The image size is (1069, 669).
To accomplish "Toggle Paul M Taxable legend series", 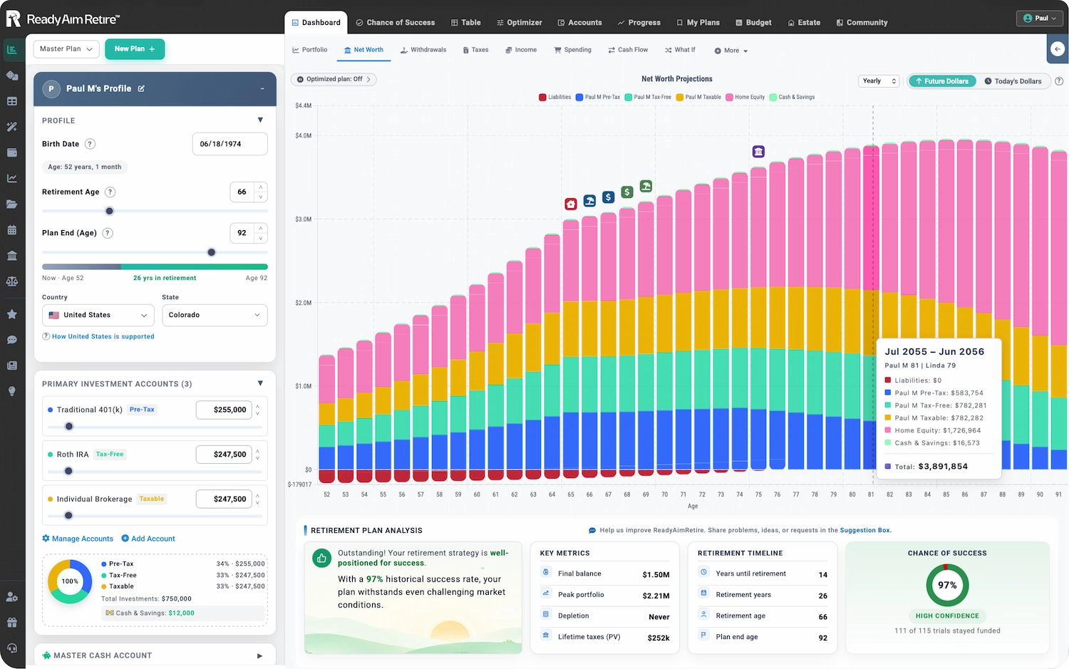I will 698,97.
